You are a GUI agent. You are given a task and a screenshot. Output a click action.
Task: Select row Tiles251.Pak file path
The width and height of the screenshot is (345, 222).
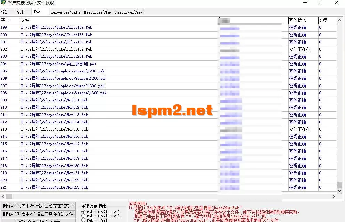coord(56,56)
